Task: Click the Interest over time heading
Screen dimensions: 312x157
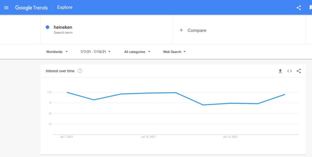Action: coord(60,71)
